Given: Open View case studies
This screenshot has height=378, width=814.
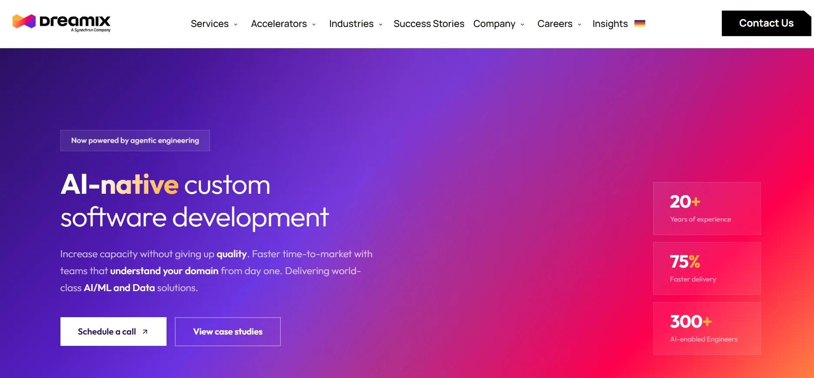Looking at the screenshot, I should 228,332.
